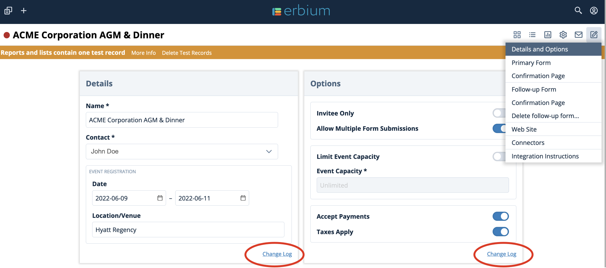Image resolution: width=606 pixels, height=268 pixels.
Task: Click the 'Options' panel heading
Action: point(325,83)
